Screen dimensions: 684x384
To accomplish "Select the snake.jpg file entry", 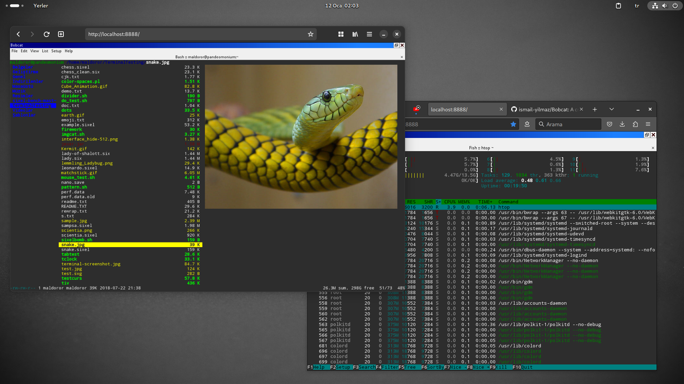I will 130,245.
